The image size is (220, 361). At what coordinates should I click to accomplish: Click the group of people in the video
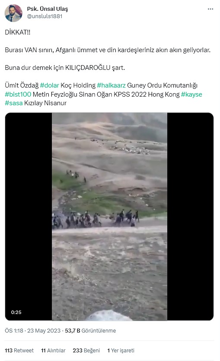tap(96, 219)
